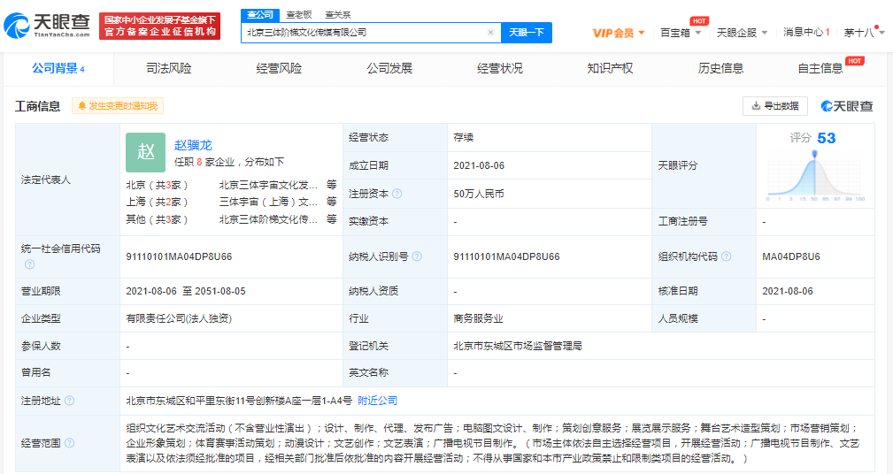The height and width of the screenshot is (474, 893).
Task: Expand 上海 companies list via 等
Action: click(332, 202)
